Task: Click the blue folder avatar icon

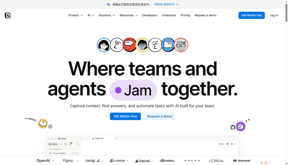Action: pyautogui.click(x=168, y=45)
